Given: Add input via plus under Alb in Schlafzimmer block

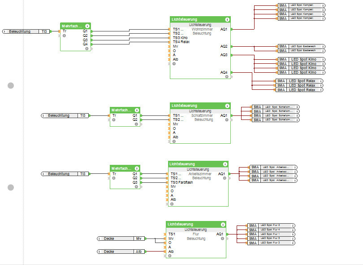Looking at the screenshot, I should pos(174,141).
